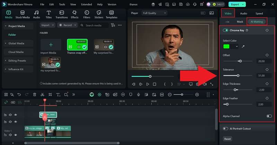
Task: Click the delete trash icon in timeline toolbar
Action: pyautogui.click(x=35, y=95)
